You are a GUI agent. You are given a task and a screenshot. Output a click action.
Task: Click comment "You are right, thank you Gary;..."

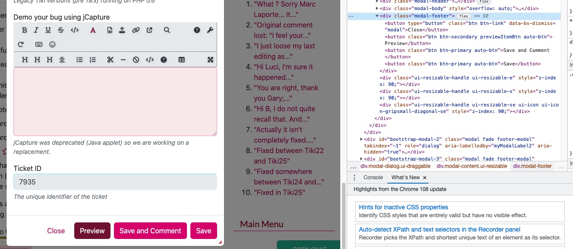[x=286, y=93]
